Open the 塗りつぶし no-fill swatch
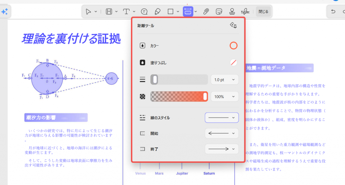 pyautogui.click(x=233, y=63)
